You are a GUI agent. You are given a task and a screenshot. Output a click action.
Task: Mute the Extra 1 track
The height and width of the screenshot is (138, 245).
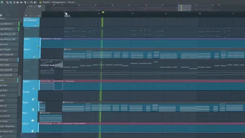click(x=36, y=131)
